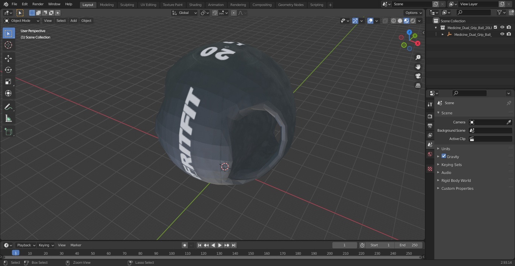This screenshot has width=515, height=266.
Task: Toggle the Gravity checkbox
Action: tap(444, 156)
